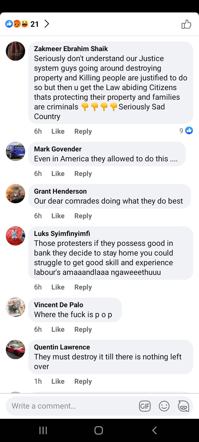199x442 pixels.
Task: View reactions via the like, angry, haha icons
Action: 17,24
